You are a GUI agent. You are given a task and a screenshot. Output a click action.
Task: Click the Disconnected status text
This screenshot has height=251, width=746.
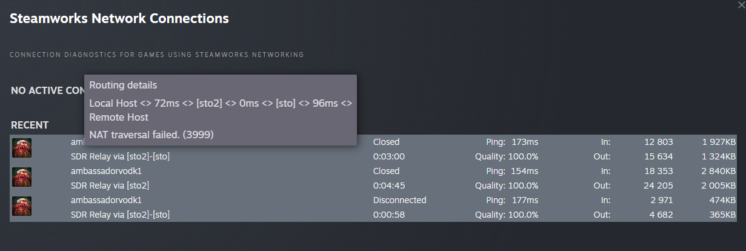tap(399, 200)
